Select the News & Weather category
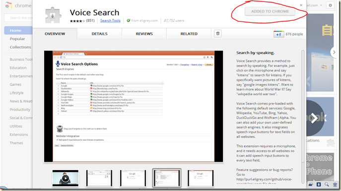 point(21,101)
